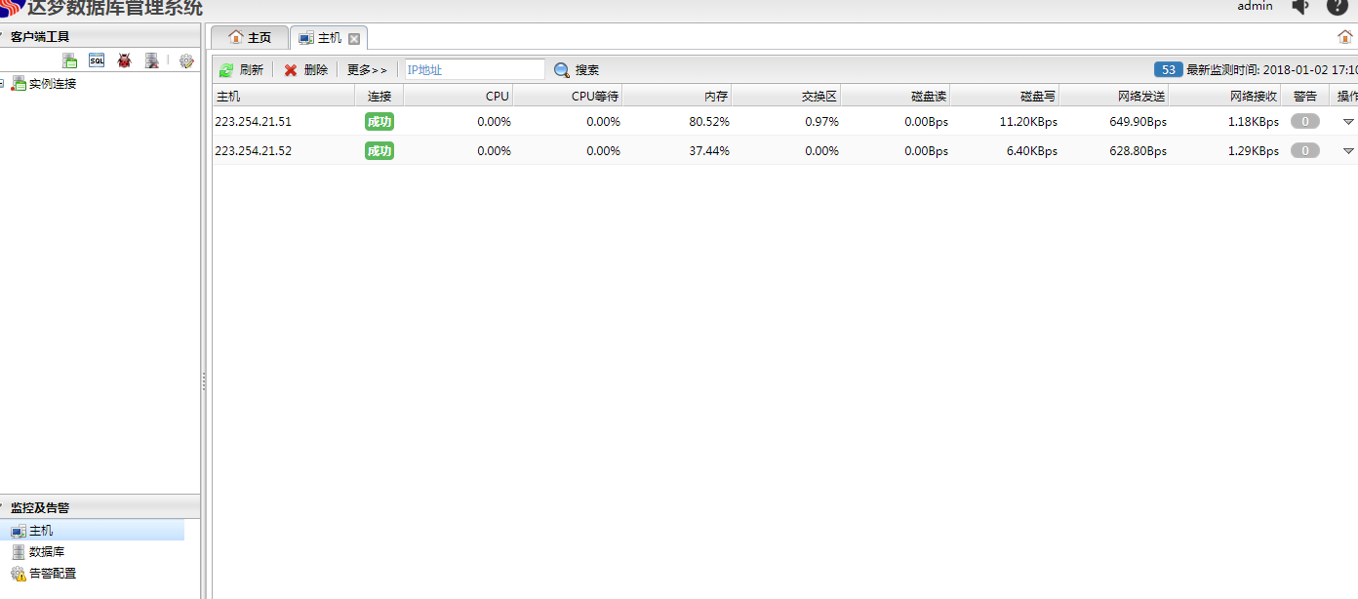The width and height of the screenshot is (1358, 599).
Task: Open the gear settings tool icon
Action: pyautogui.click(x=186, y=60)
